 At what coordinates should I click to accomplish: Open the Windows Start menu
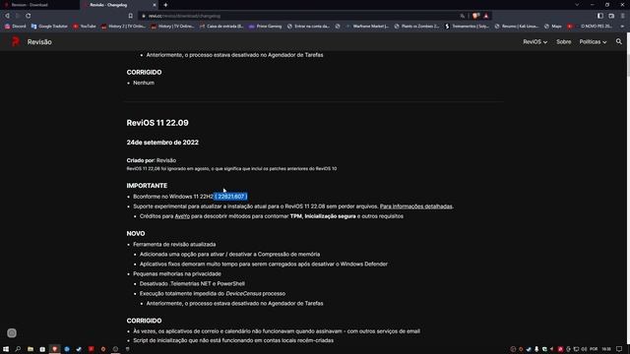click(x=6, y=349)
